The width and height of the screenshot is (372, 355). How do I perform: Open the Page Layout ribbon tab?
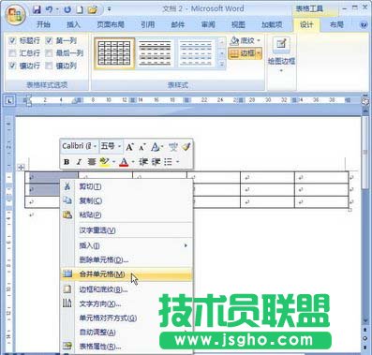click(x=111, y=24)
